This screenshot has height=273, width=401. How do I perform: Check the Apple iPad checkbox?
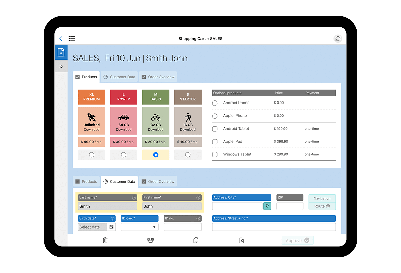tap(215, 142)
